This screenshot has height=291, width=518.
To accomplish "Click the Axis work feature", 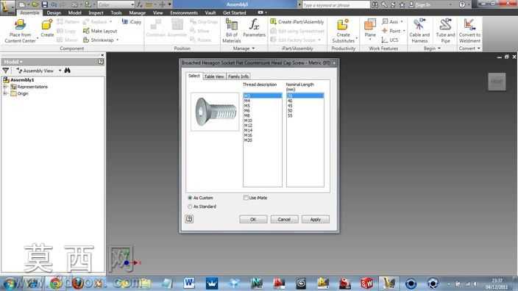I will tap(391, 21).
